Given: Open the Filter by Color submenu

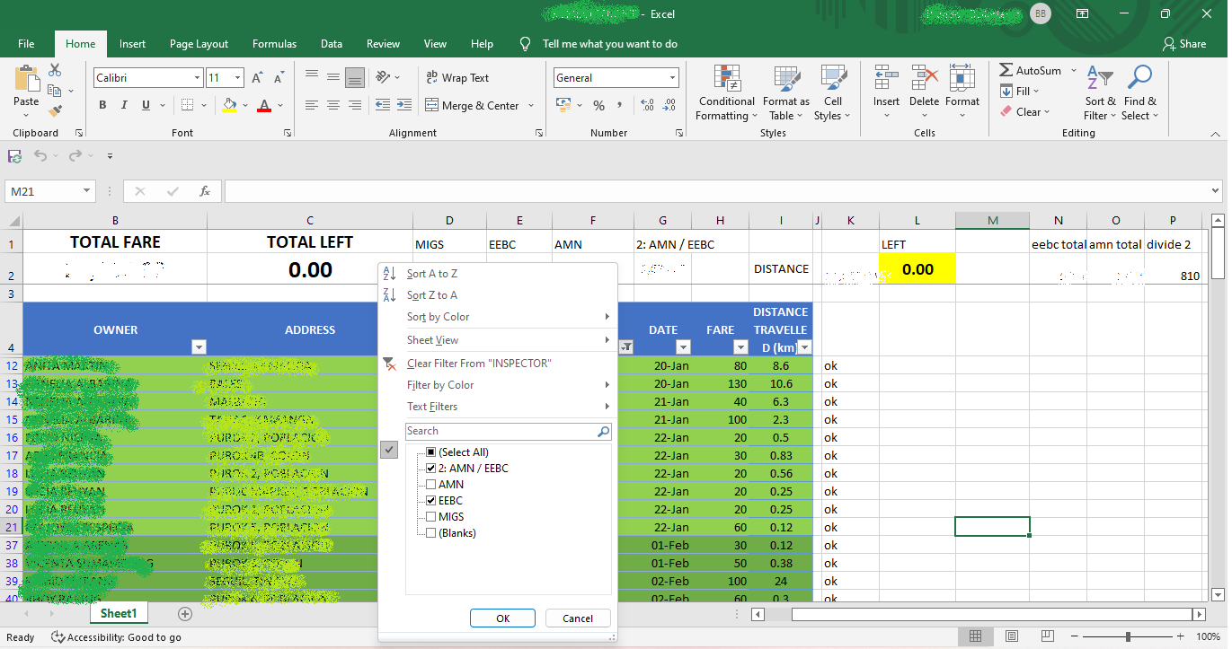Looking at the screenshot, I should tap(498, 385).
